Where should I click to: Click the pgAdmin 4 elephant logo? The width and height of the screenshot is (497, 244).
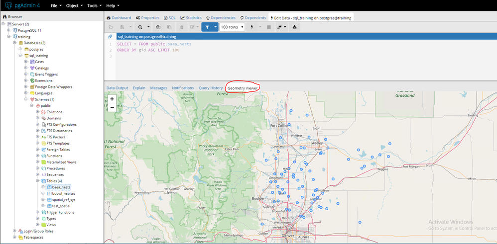pos(8,5)
